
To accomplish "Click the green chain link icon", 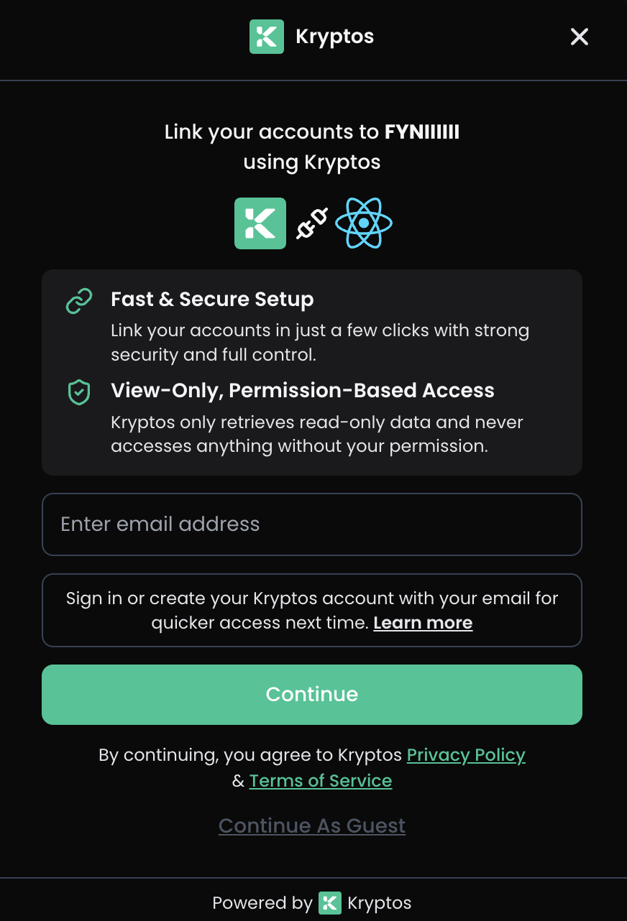I will click(x=78, y=300).
